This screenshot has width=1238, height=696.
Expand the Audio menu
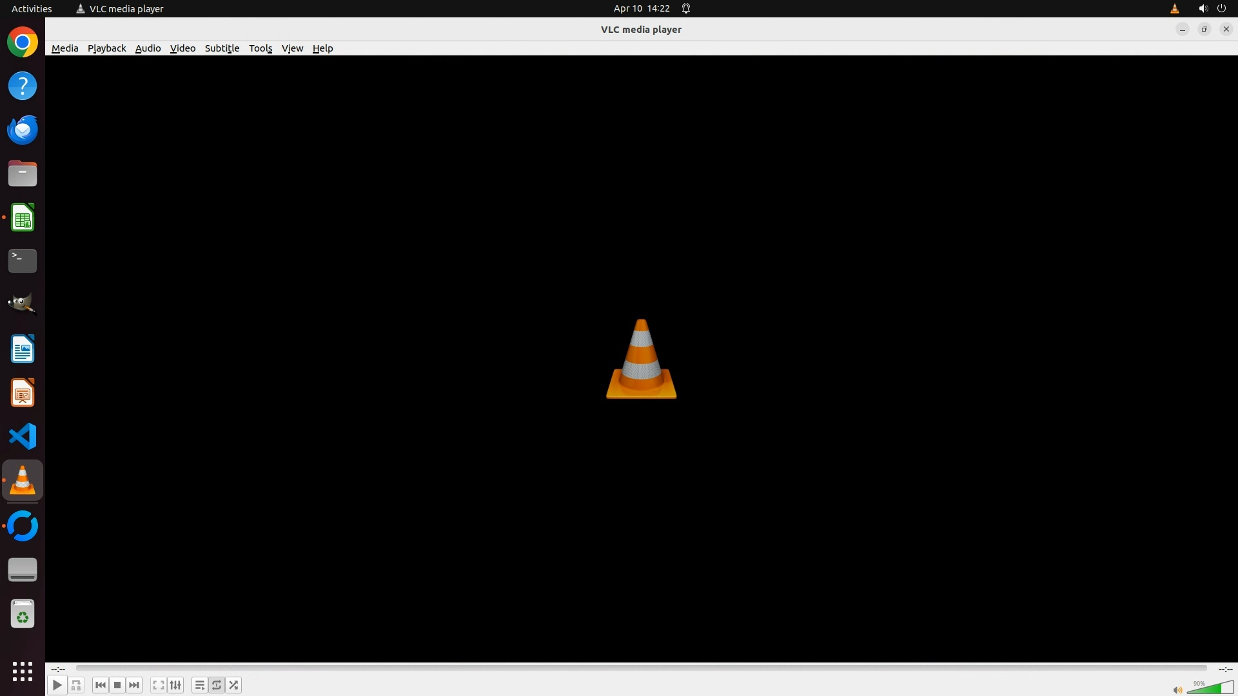pos(148,48)
